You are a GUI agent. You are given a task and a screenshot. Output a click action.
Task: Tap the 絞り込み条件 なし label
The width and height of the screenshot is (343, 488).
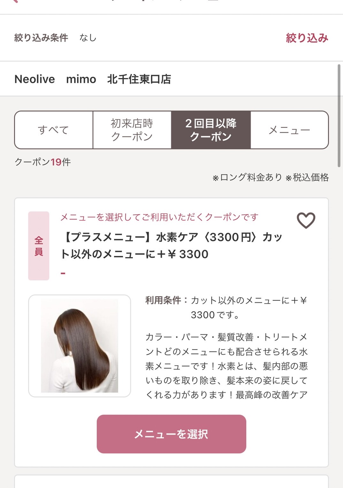click(55, 38)
